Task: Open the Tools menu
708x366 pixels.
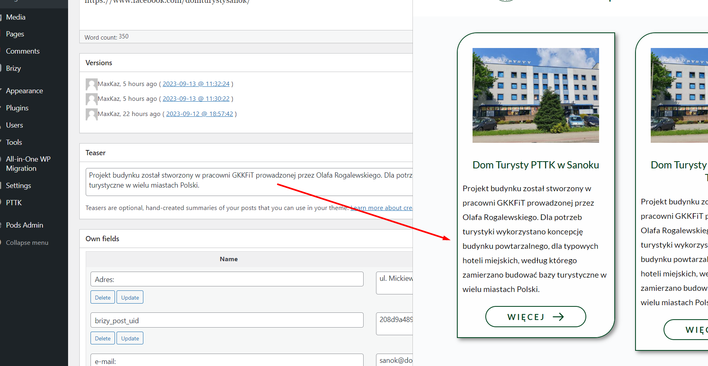Action: 14,142
